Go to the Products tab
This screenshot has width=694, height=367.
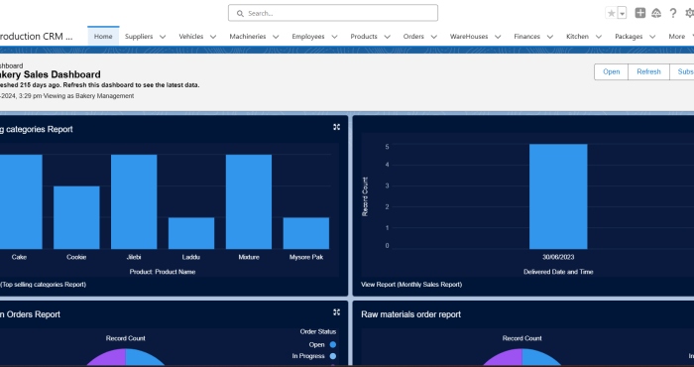coord(364,37)
